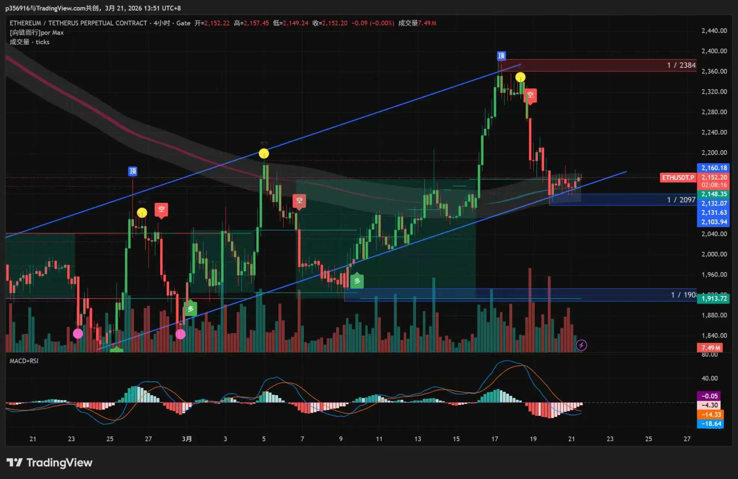Open the 成交量 · ticks indicator legend
This screenshot has height=479, width=738.
tap(29, 42)
